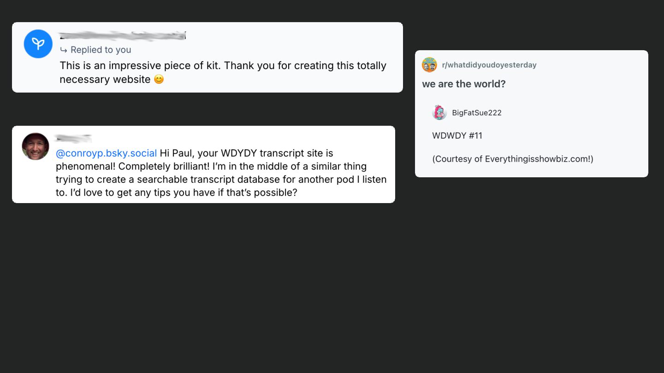The width and height of the screenshot is (664, 373).
Task: Click the smiley emoji in the reply
Action: coord(159,79)
